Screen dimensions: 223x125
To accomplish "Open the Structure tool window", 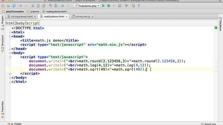I will click(2, 44).
